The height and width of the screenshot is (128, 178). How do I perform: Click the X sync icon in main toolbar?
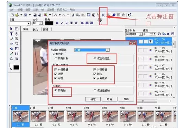[103, 15]
